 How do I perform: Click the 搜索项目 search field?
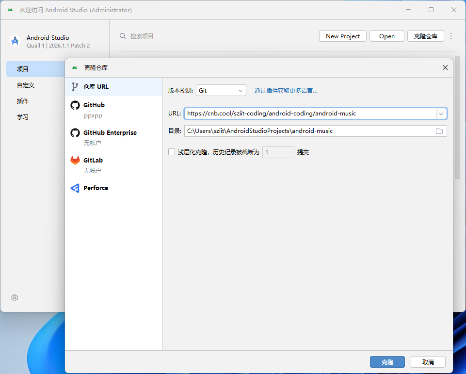pos(142,36)
